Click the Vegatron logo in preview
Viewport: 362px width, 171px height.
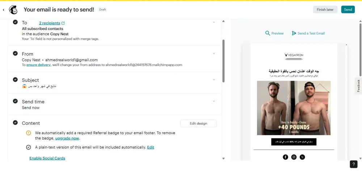[x=294, y=56]
